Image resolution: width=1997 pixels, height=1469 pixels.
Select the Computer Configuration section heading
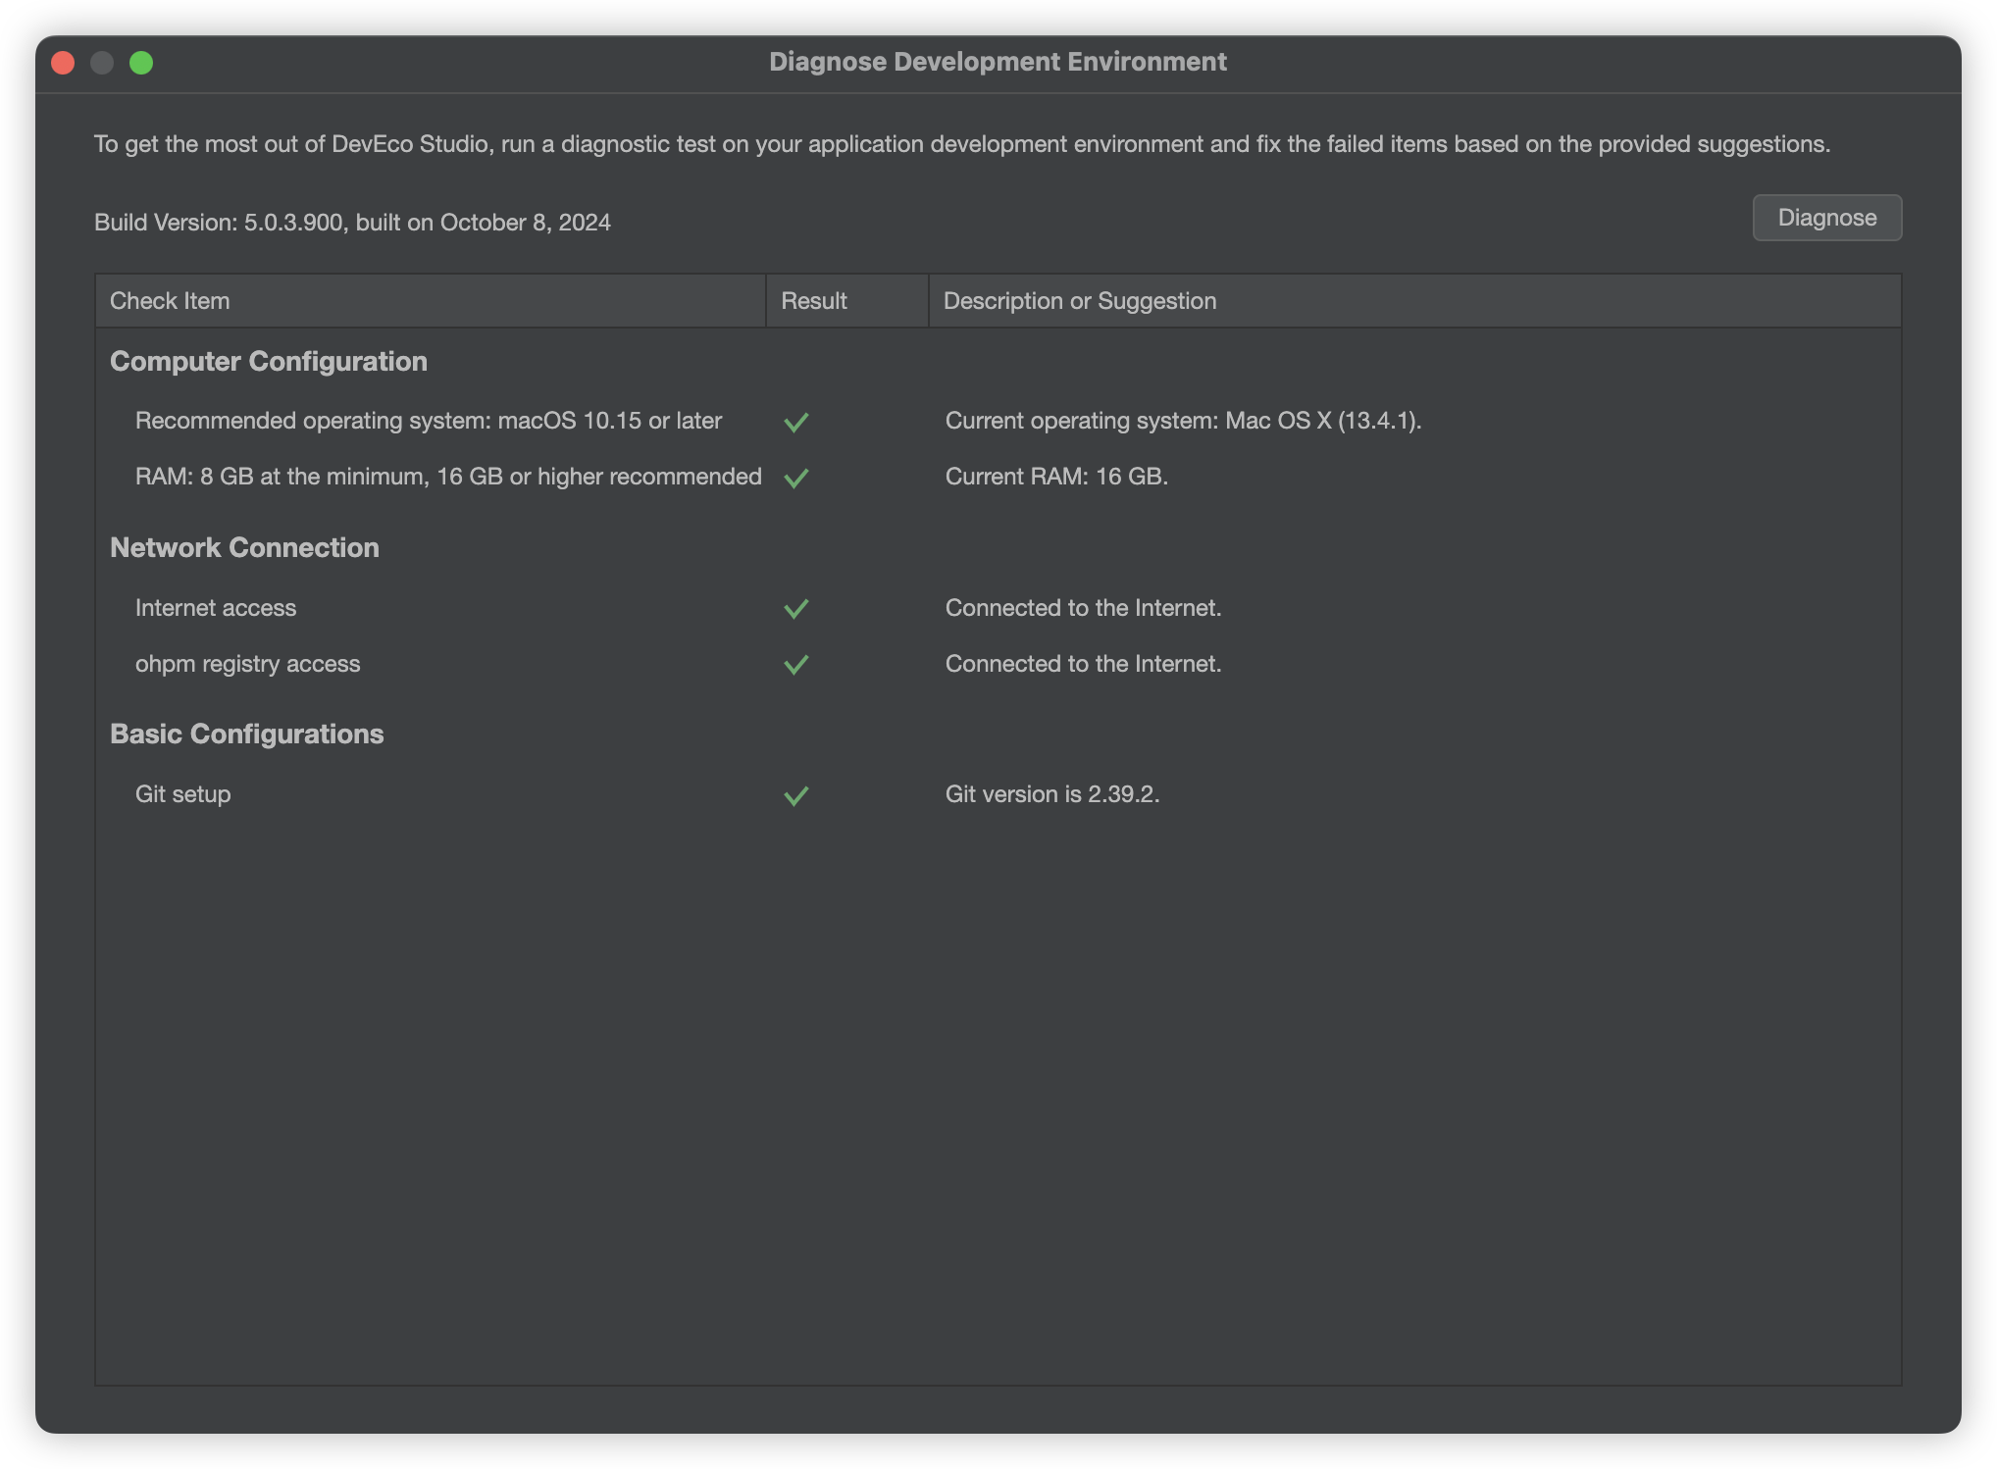point(269,362)
